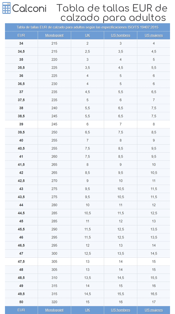Open the Mondopoint link in the top header
The image size is (175, 314).
click(54, 35)
